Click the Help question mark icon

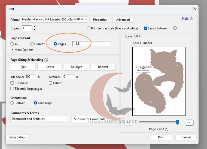coord(191,18)
